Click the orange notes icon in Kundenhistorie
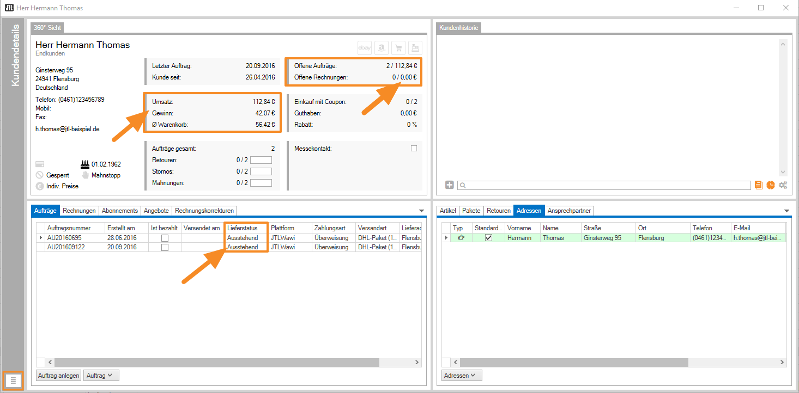 pos(758,185)
